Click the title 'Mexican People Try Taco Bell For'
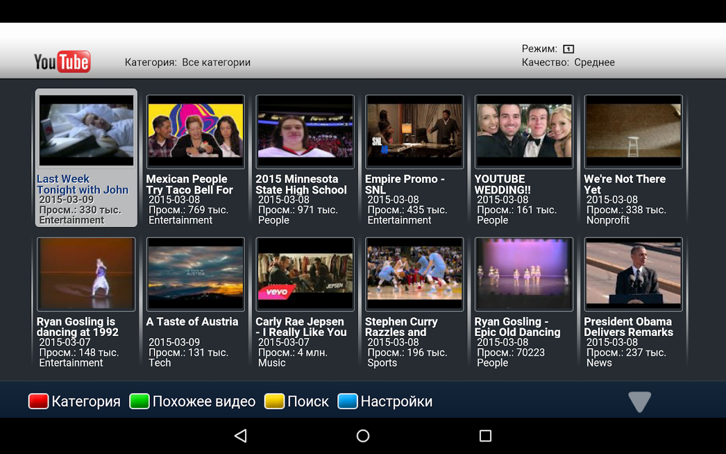Screen dimensions: 726x454 tap(190, 184)
